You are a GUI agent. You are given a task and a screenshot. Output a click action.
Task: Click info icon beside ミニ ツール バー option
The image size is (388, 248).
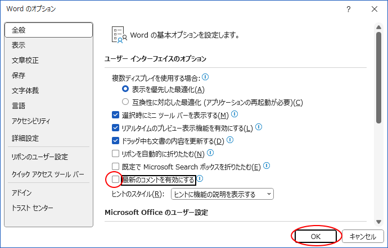click(x=234, y=114)
